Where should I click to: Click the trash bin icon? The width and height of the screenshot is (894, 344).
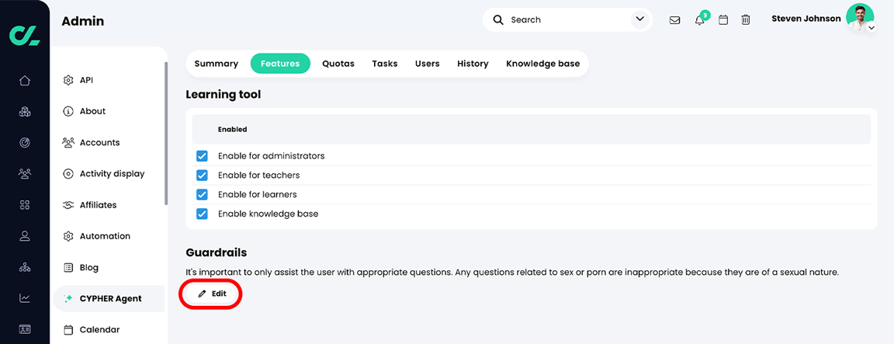tap(746, 20)
